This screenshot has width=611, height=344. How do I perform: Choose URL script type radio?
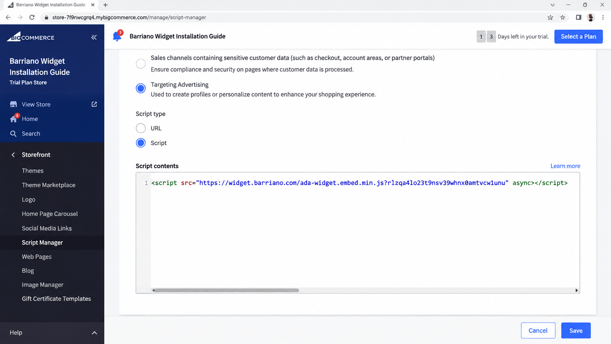(x=141, y=128)
